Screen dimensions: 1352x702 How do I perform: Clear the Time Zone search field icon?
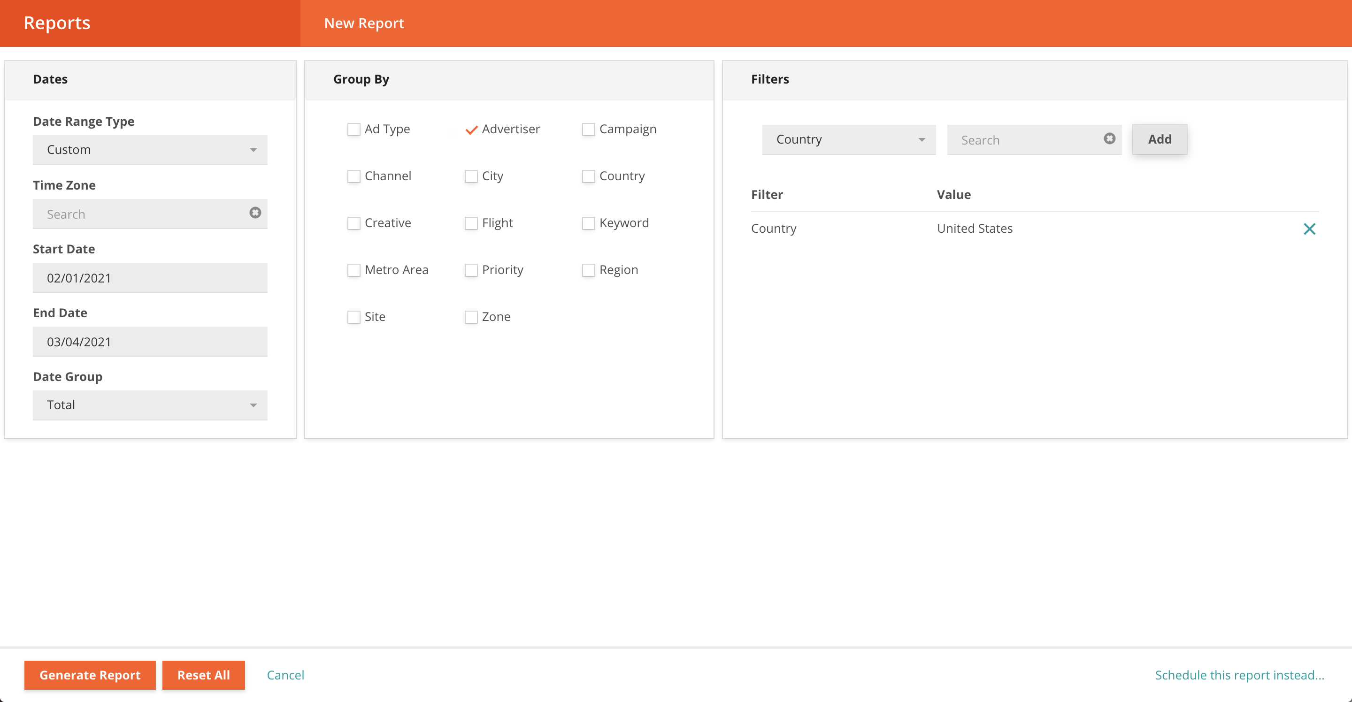coord(255,213)
